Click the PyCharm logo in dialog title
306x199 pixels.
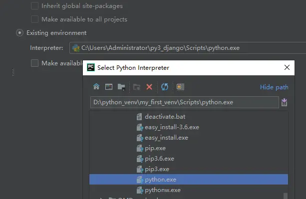(91, 67)
